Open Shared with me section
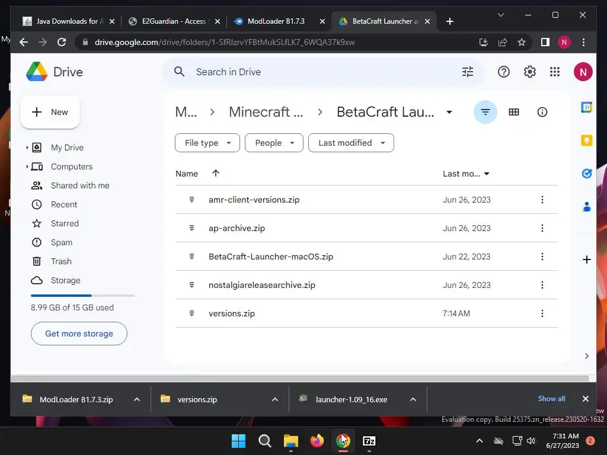This screenshot has width=607, height=455. pos(80,185)
